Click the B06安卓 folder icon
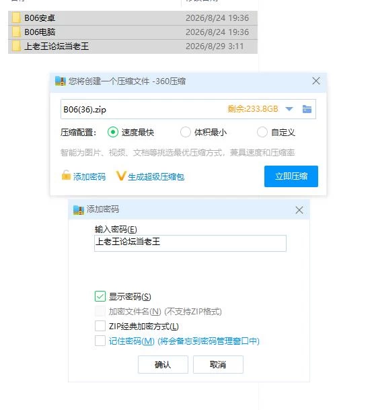Image resolution: width=374 pixels, height=410 pixels. [16, 18]
